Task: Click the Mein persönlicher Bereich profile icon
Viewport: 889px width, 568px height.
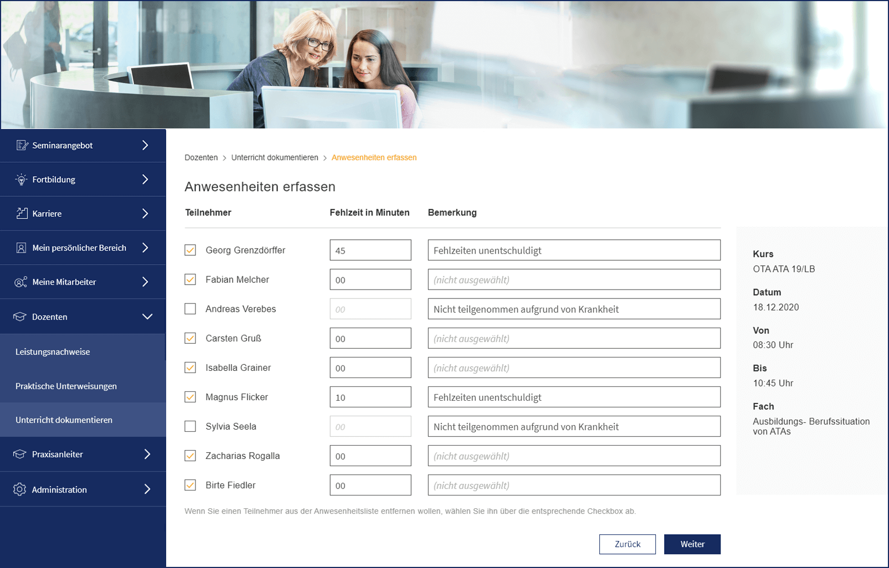Action: click(x=21, y=247)
